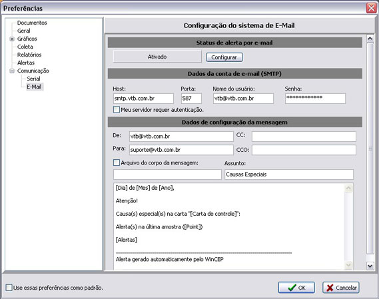Confirm with the OK button

(x=296, y=288)
